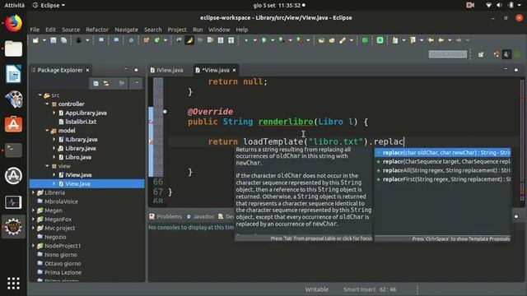Click the Back navigation arrow icon
Screen dimensions: 527x296
pyautogui.click(x=441, y=40)
